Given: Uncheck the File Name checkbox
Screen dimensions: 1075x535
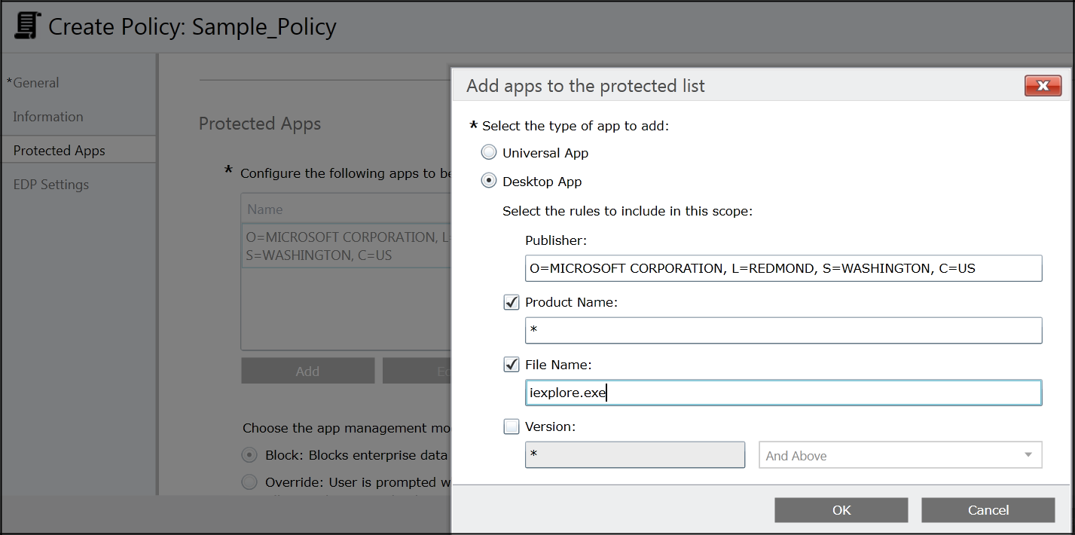Looking at the screenshot, I should tap(512, 365).
